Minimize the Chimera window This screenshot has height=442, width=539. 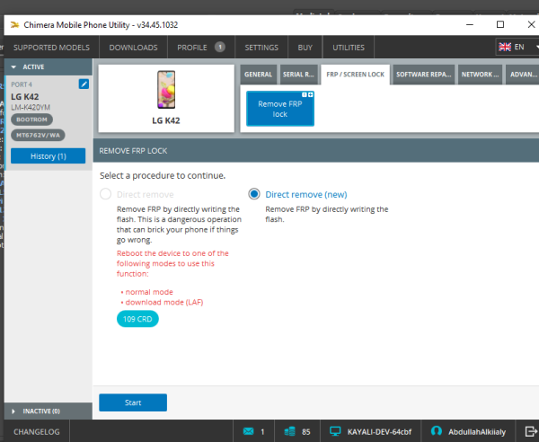(470, 25)
